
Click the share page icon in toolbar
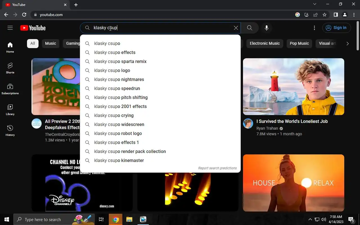(316, 15)
